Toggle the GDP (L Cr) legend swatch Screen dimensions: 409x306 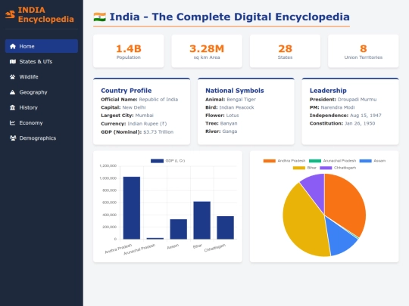pos(157,161)
